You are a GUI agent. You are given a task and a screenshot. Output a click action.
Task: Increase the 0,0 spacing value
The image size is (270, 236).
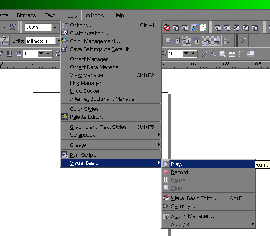[48, 54]
